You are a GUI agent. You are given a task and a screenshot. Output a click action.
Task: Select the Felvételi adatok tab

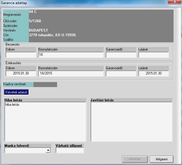16,92
